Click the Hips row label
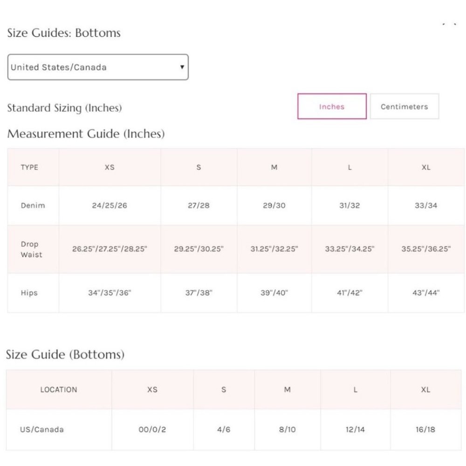The image size is (466, 466). tap(29, 293)
